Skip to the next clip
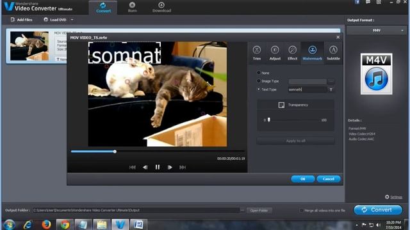The image size is (410, 230). 182,167
